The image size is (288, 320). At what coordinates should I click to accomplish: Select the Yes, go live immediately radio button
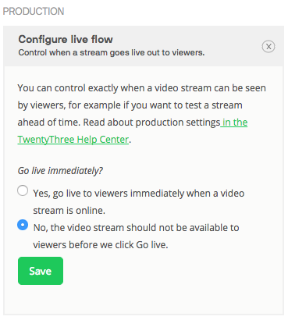click(x=23, y=190)
